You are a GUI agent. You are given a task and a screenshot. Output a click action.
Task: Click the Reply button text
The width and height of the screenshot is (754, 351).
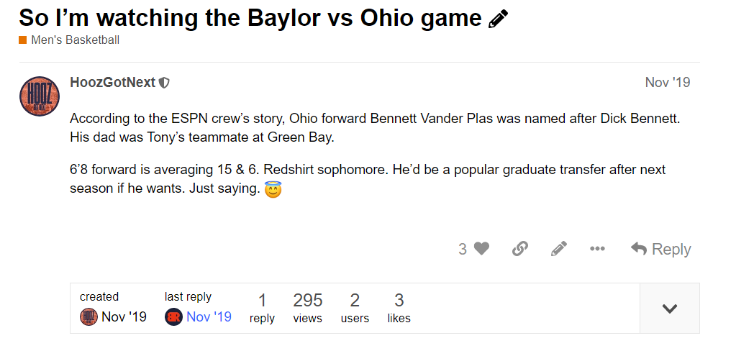click(671, 249)
